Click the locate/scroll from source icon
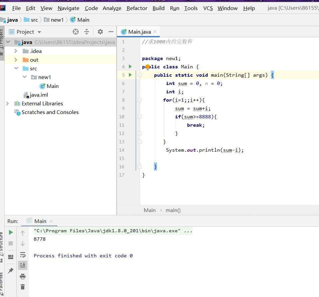Screen dimensions: 319x297 tap(75, 32)
